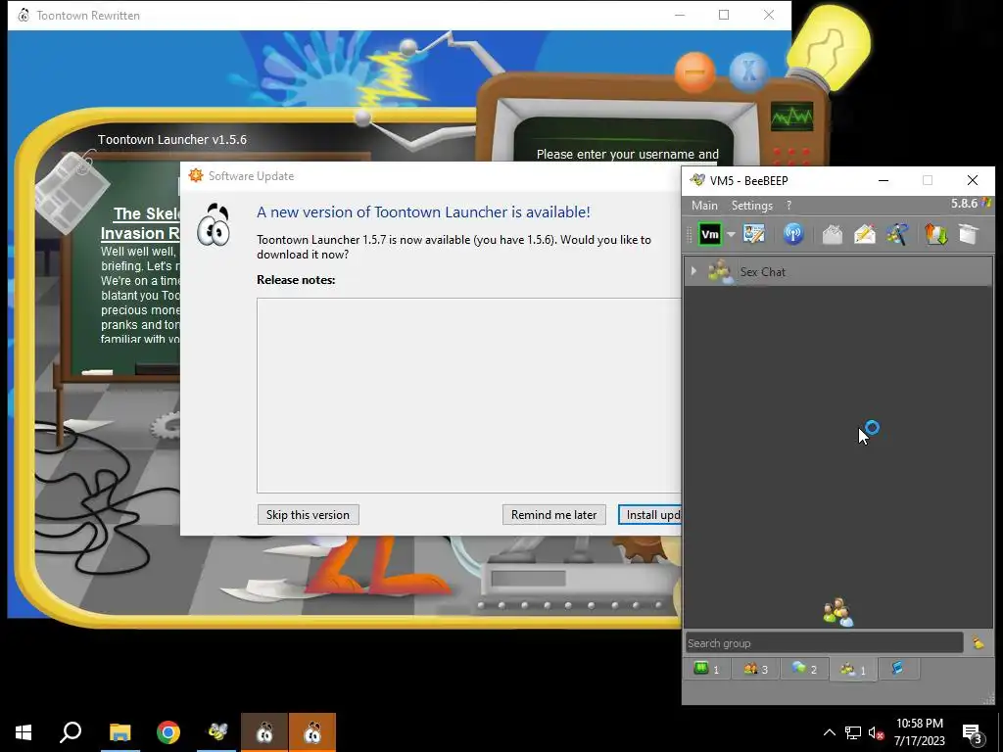This screenshot has width=1003, height=752.
Task: Click the envelope with pencil compose icon
Action: pyautogui.click(x=864, y=234)
